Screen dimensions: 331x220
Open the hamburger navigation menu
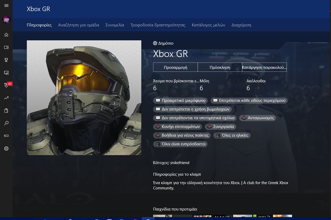(x=6, y=6)
